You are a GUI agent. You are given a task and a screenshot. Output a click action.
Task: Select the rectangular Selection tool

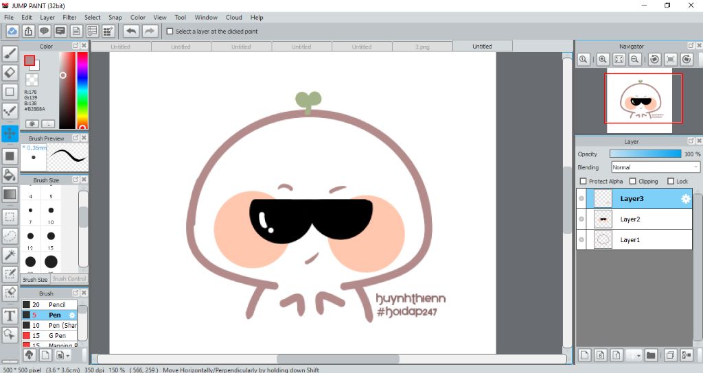point(10,217)
